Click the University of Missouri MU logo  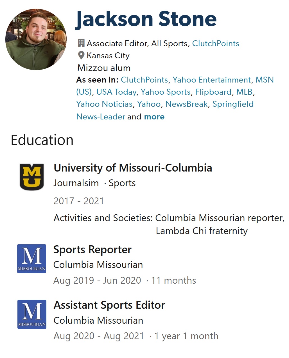tap(32, 177)
